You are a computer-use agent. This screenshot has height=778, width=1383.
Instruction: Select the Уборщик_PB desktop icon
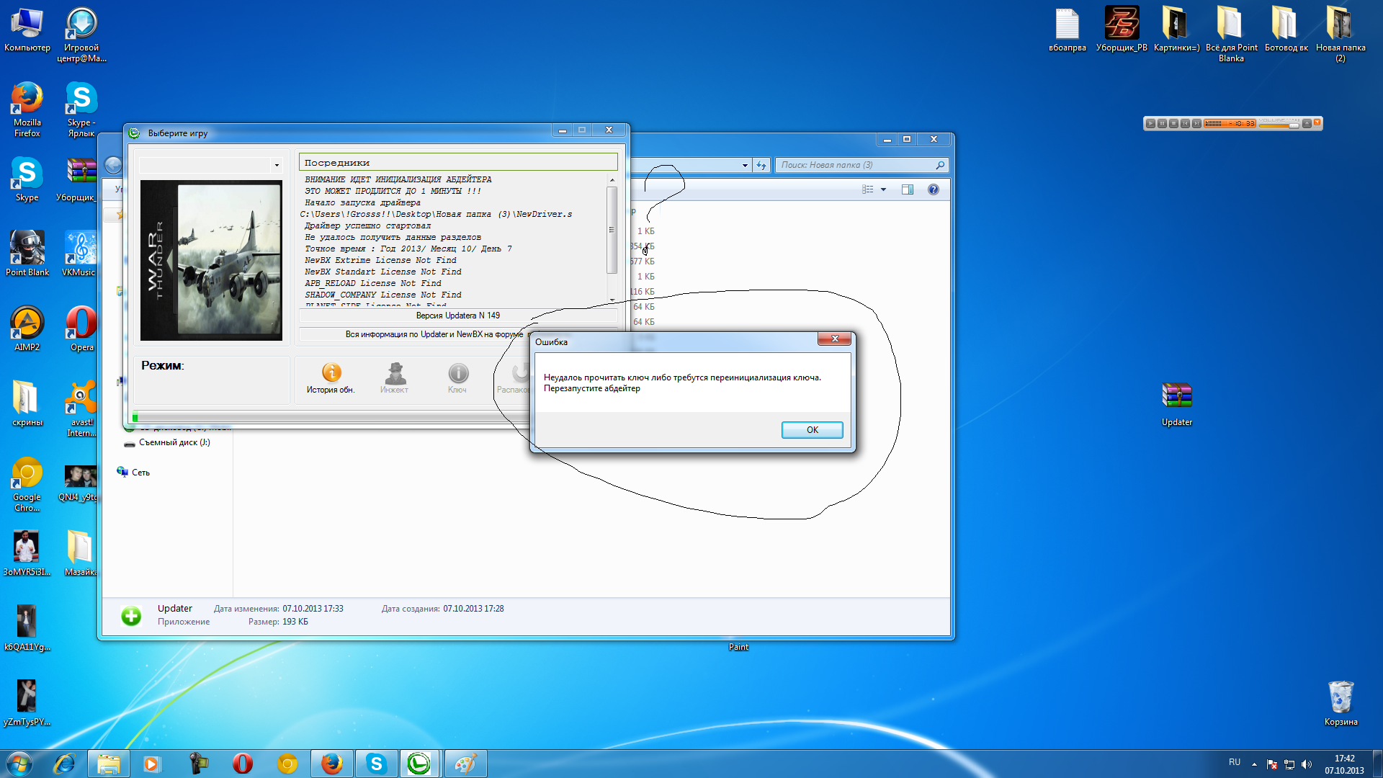pyautogui.click(x=1122, y=29)
